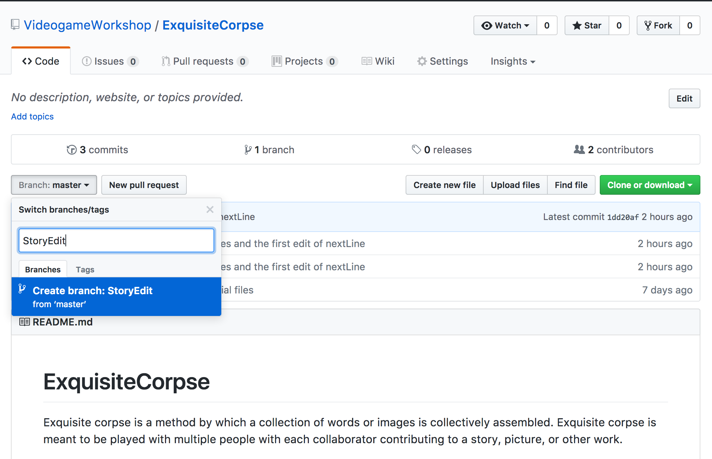This screenshot has height=459, width=712.
Task: Click Edit description button
Action: click(x=684, y=98)
